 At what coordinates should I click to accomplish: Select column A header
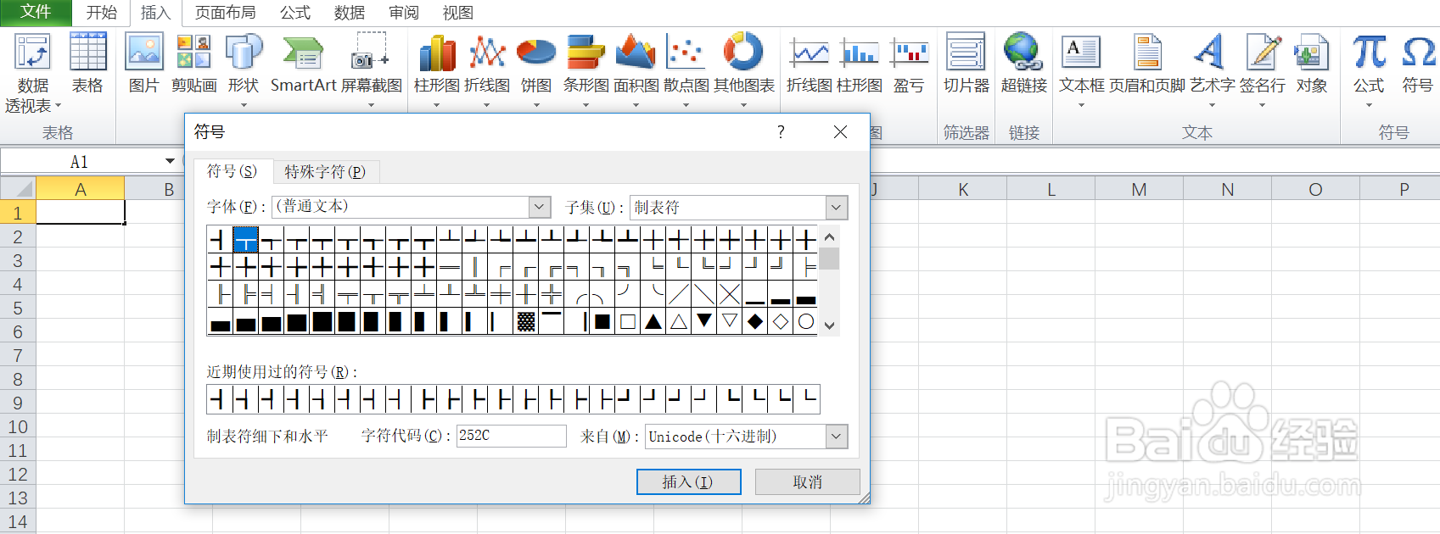pos(81,189)
